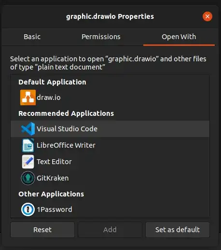The image size is (221, 250).
Task: Click Set as default button
Action: tap(178, 230)
